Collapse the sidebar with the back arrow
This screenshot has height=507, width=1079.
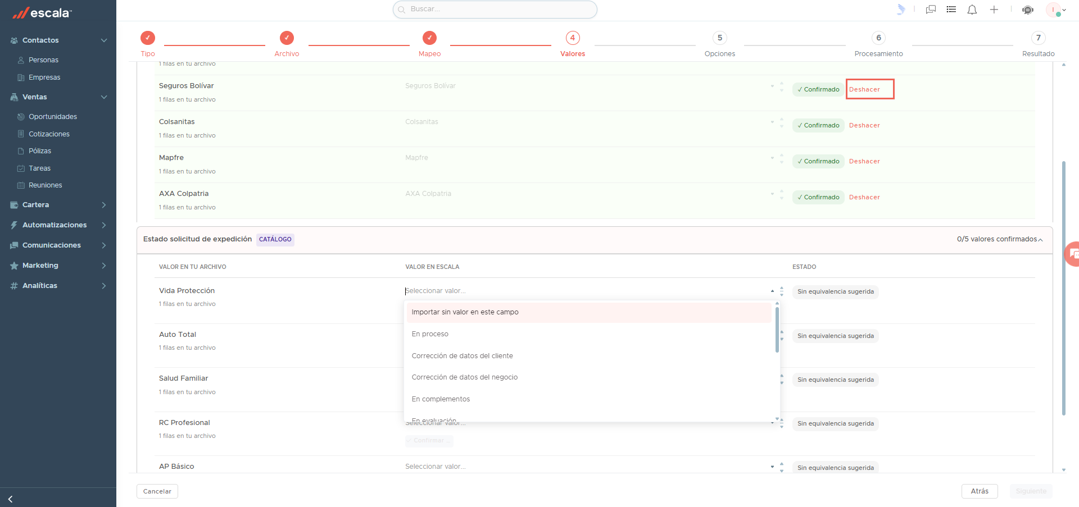pos(10,499)
